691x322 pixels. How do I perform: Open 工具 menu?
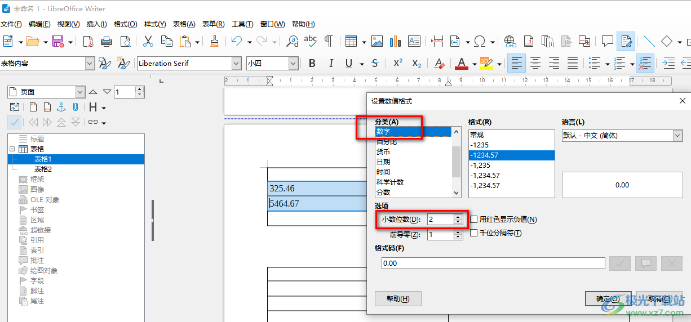[242, 24]
